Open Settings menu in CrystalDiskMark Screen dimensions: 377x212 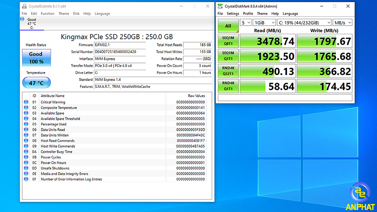[x=233, y=14]
